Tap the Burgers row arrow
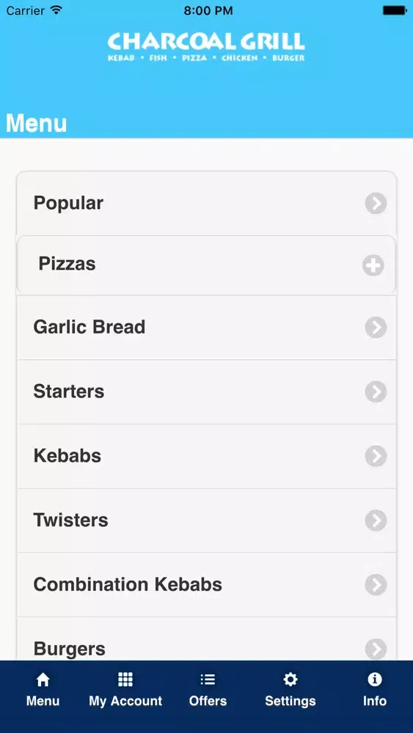413x733 pixels. pos(376,649)
